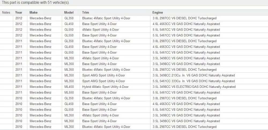The image size is (268, 130).
Task: Select the 2012 GL350 Bluetec row
Action: (x=134, y=18)
